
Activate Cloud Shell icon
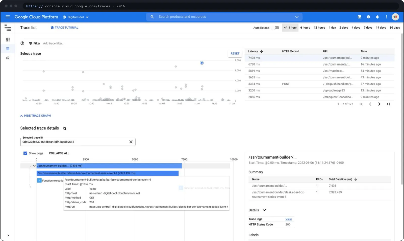coord(359,17)
